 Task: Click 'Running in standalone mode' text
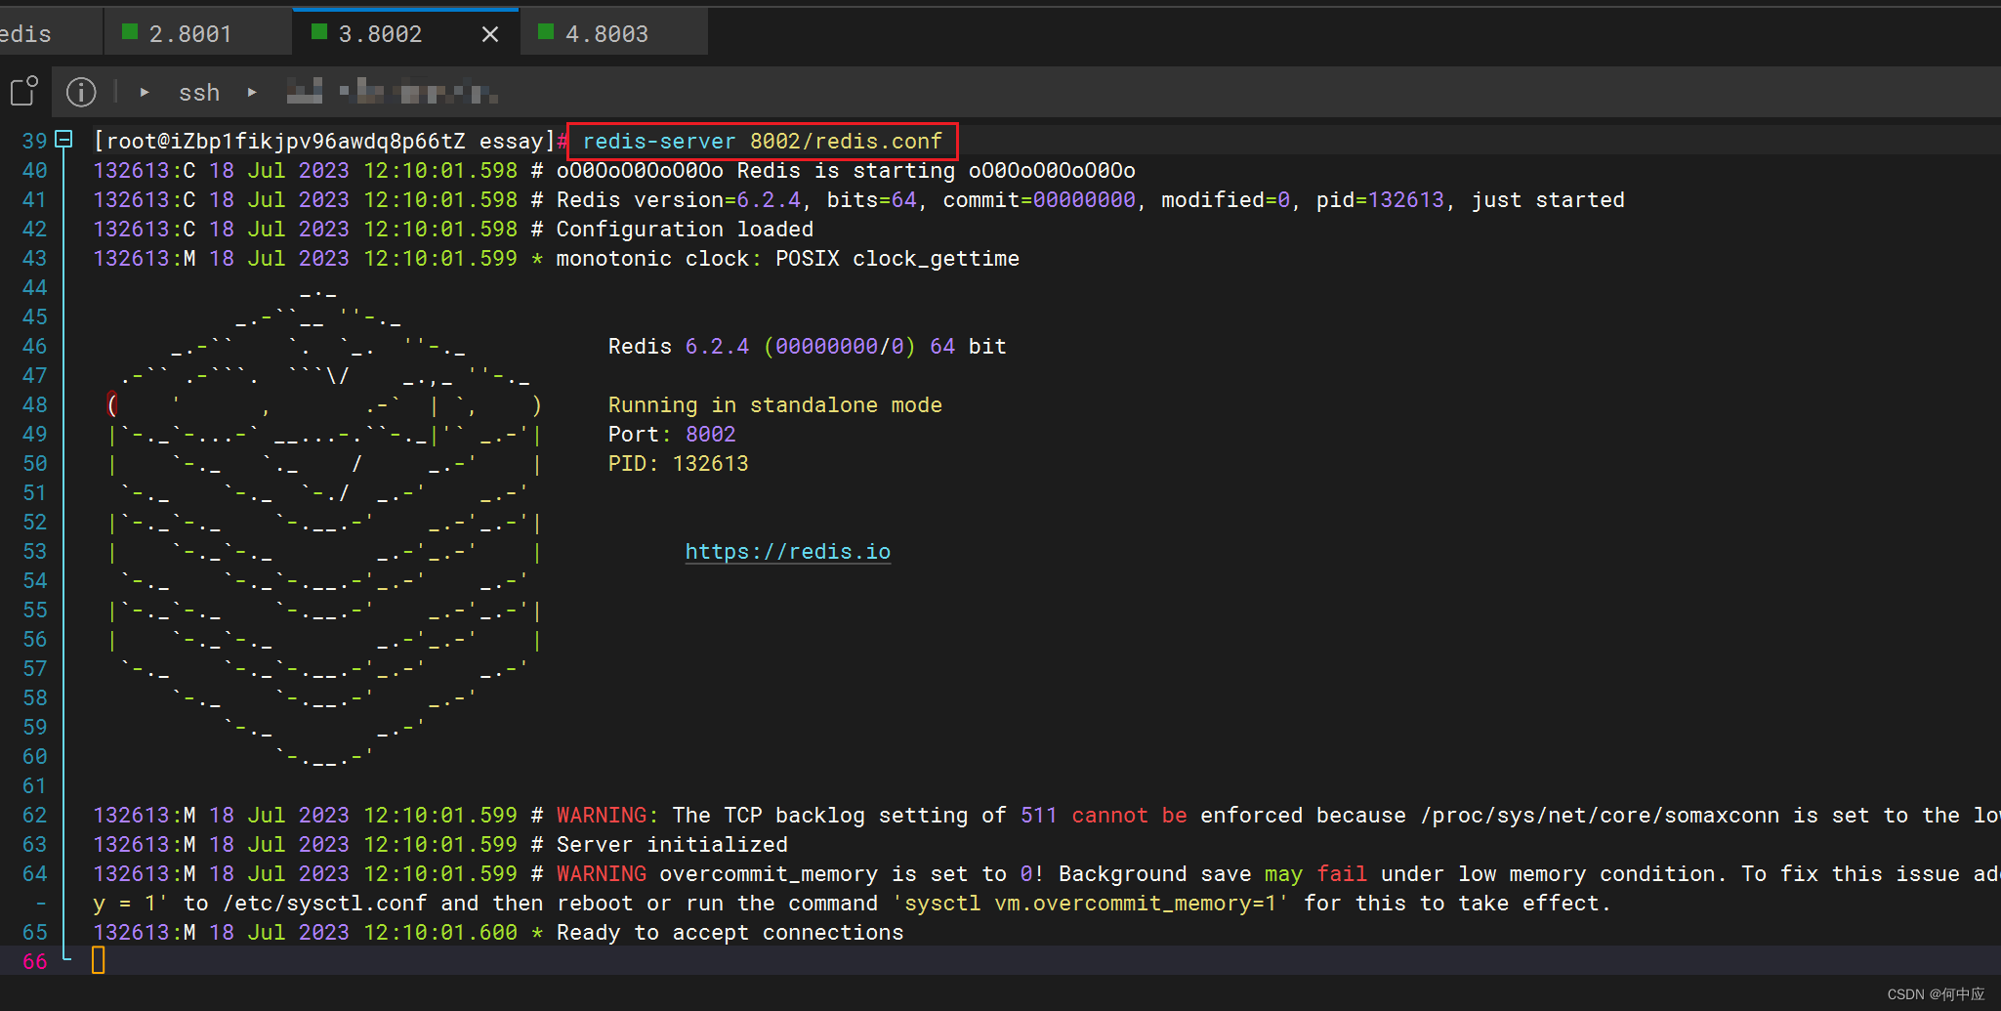click(x=774, y=405)
